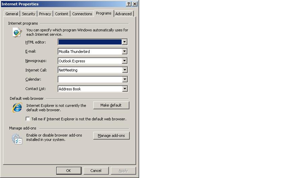
Task: Click the Manage add-ons gear icon
Action: tap(17, 139)
